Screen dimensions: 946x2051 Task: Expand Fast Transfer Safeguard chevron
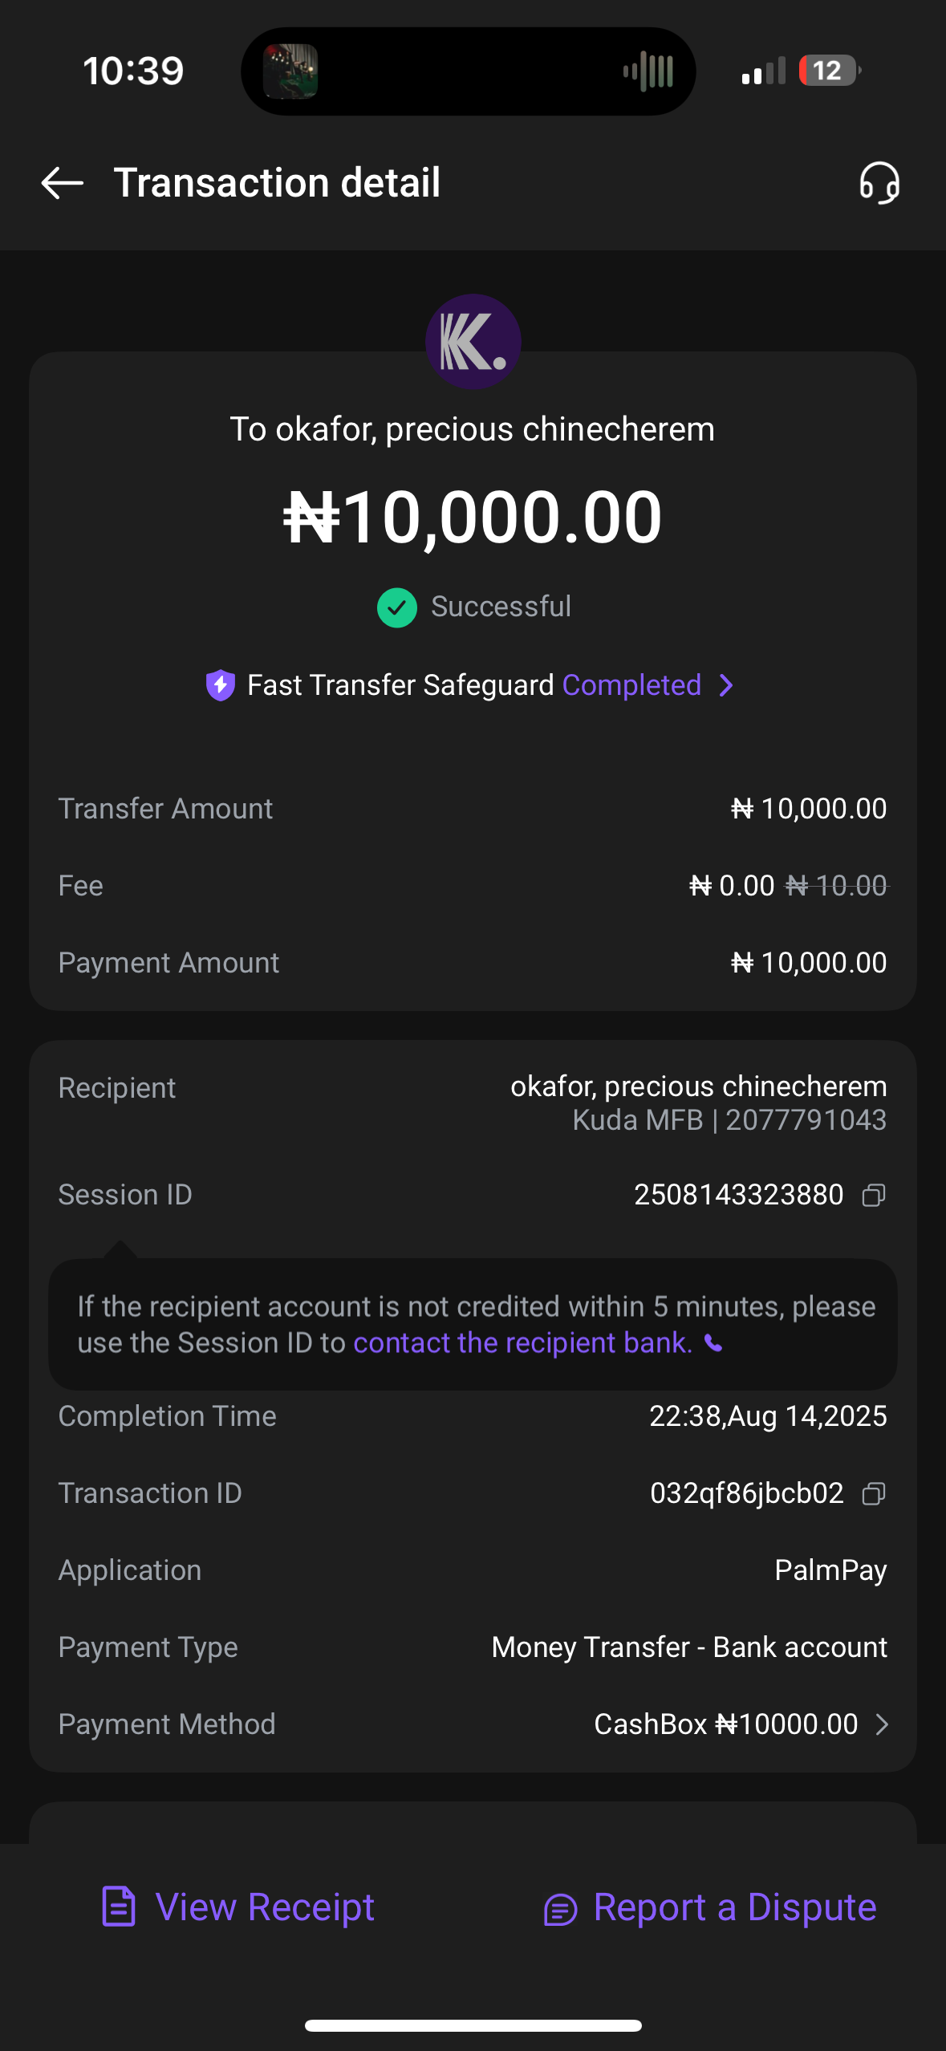(726, 685)
